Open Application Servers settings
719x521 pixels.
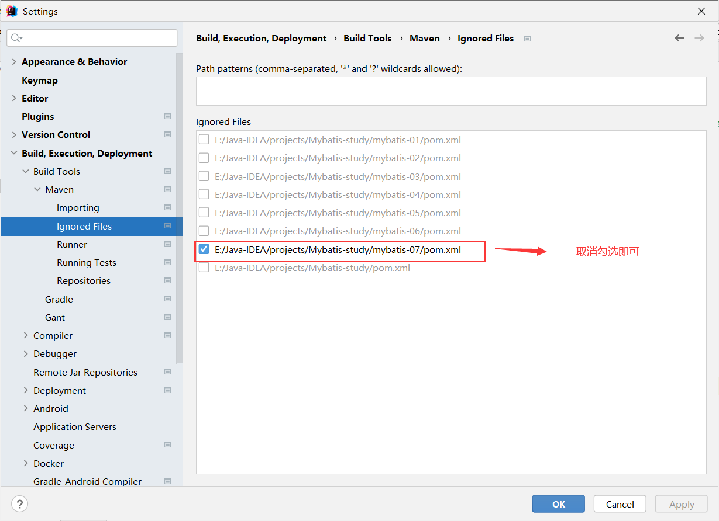[75, 426]
